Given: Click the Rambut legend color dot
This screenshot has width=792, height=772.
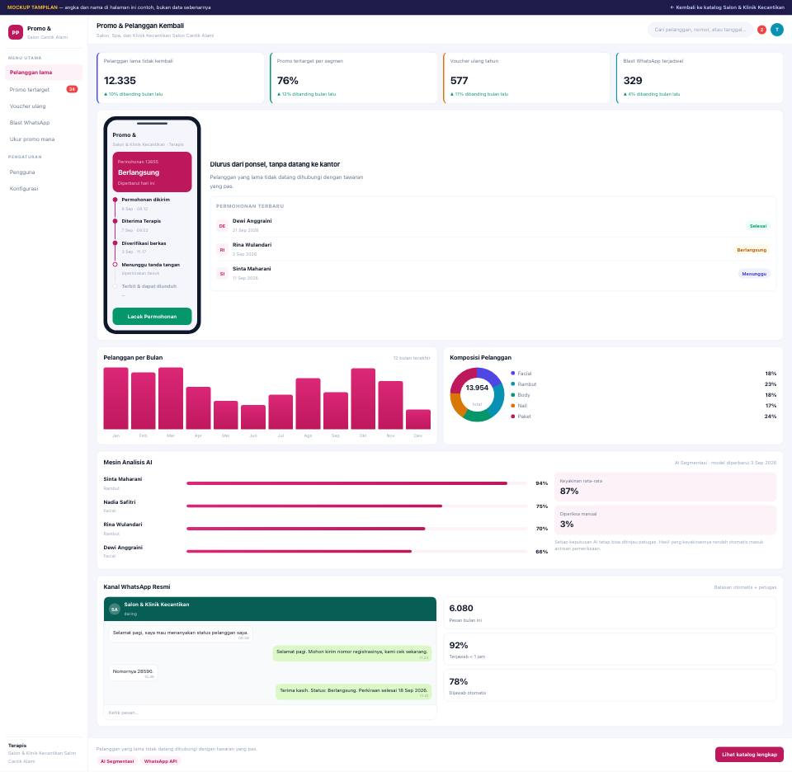Looking at the screenshot, I should pyautogui.click(x=512, y=384).
